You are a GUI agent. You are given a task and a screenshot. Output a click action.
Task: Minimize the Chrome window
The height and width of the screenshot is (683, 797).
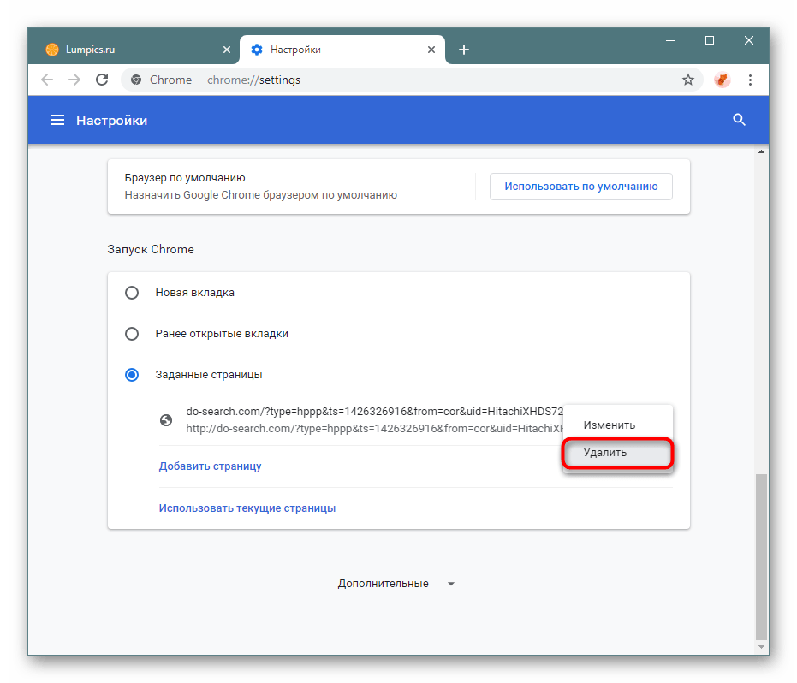tap(670, 40)
